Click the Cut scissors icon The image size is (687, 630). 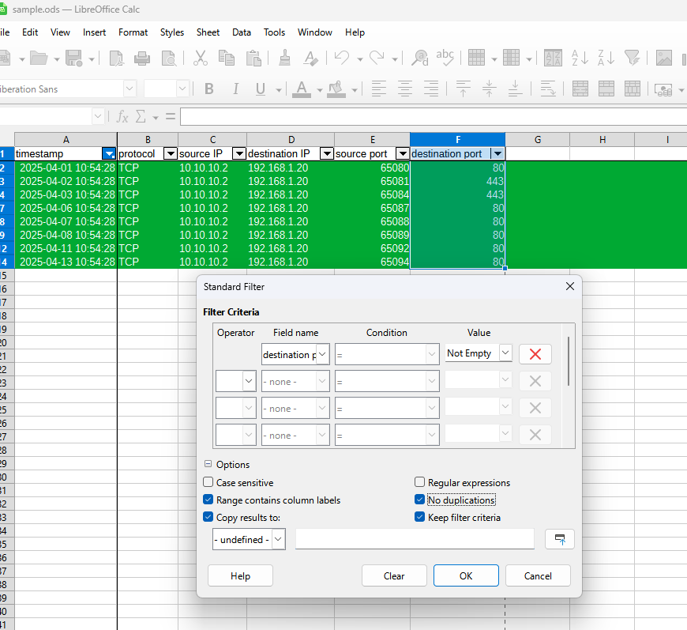(x=201, y=58)
